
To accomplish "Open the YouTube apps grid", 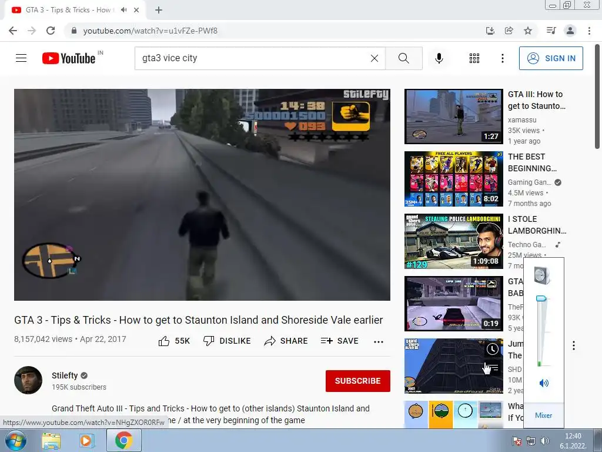I will pyautogui.click(x=474, y=58).
